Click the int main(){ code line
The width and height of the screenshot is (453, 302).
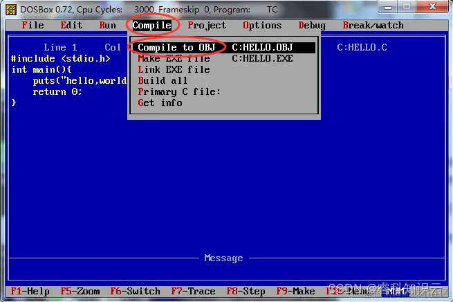coord(41,69)
